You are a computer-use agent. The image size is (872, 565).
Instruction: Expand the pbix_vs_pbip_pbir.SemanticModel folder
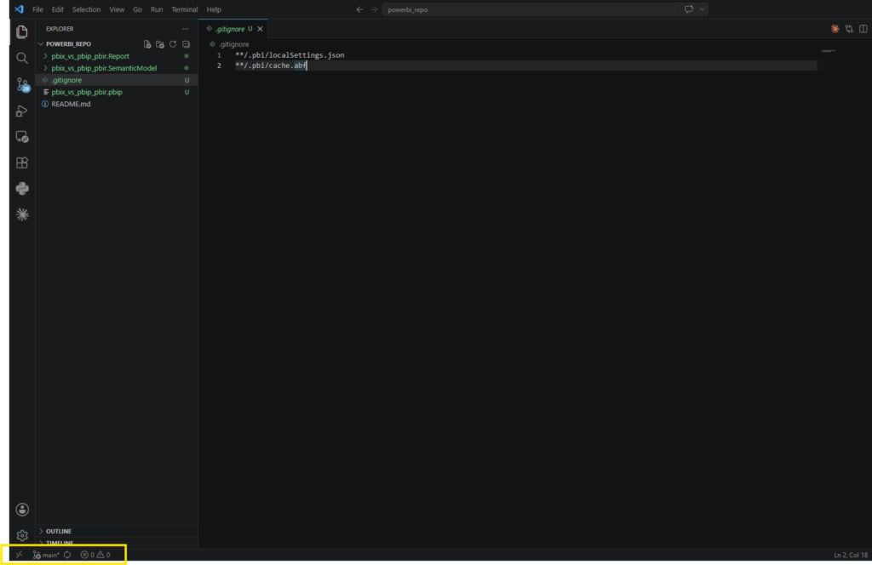46,68
